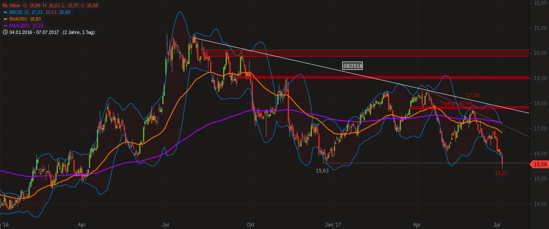Click the '(2 Jahre, 1 Tag)' duration text
549x229 pixels.
tap(78, 32)
